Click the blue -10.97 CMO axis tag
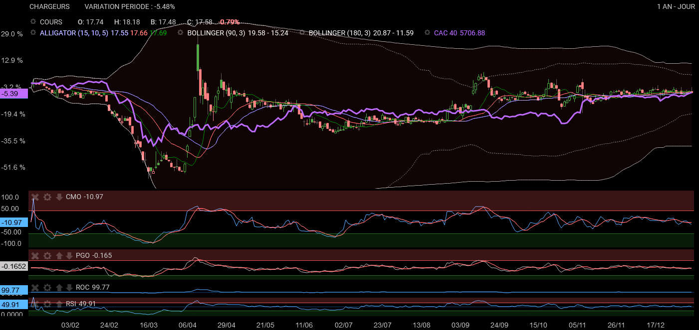The width and height of the screenshot is (699, 330). (x=14, y=222)
